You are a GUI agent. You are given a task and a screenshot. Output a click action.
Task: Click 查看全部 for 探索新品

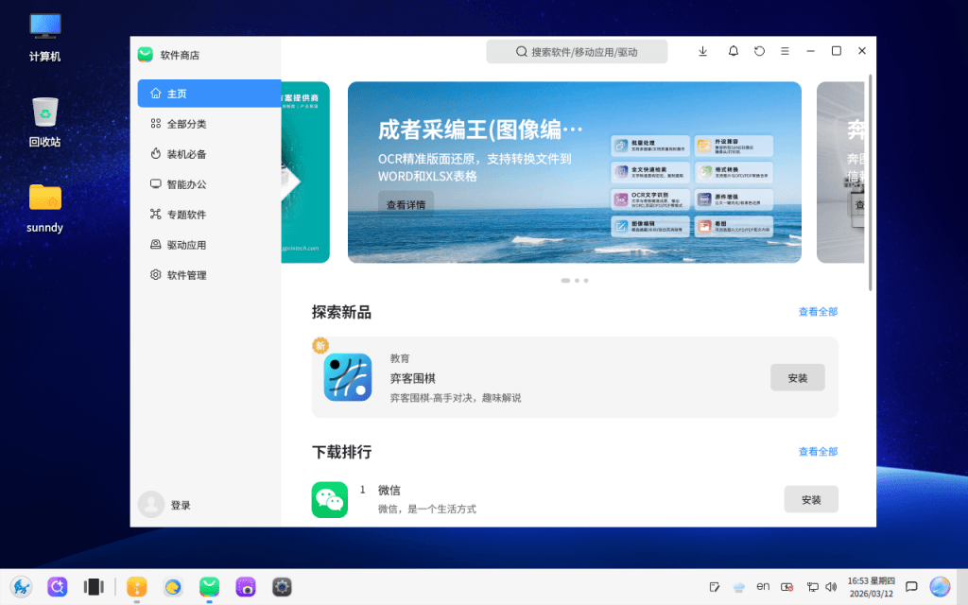click(x=818, y=312)
